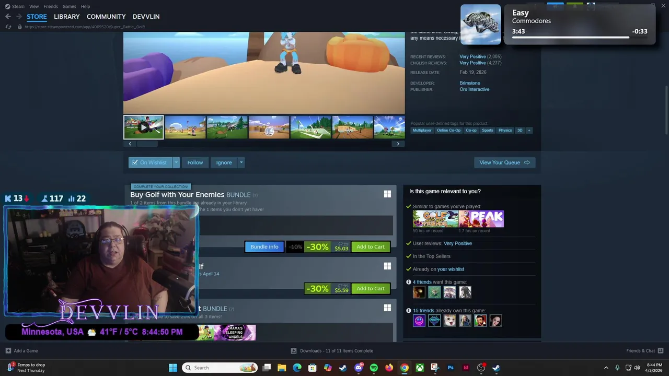Click first friend avatar who owns game
Screen dimensions: 669x376
[419, 321]
